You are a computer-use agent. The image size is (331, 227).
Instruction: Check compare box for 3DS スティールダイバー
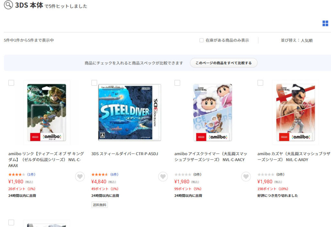(94, 83)
